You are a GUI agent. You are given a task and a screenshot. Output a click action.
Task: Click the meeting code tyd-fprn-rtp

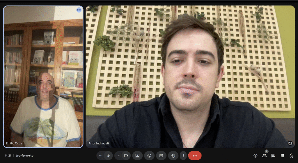[x=24, y=155]
